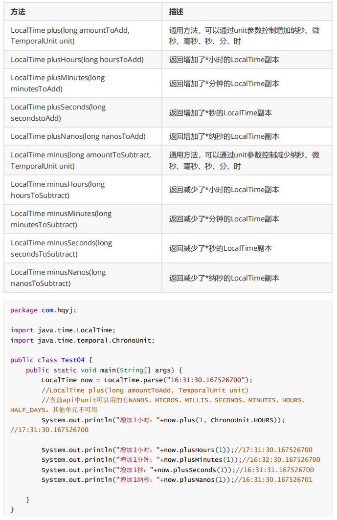Click the plusNanos(long nanosToAdd) cell
The image size is (337, 520).
(78, 136)
